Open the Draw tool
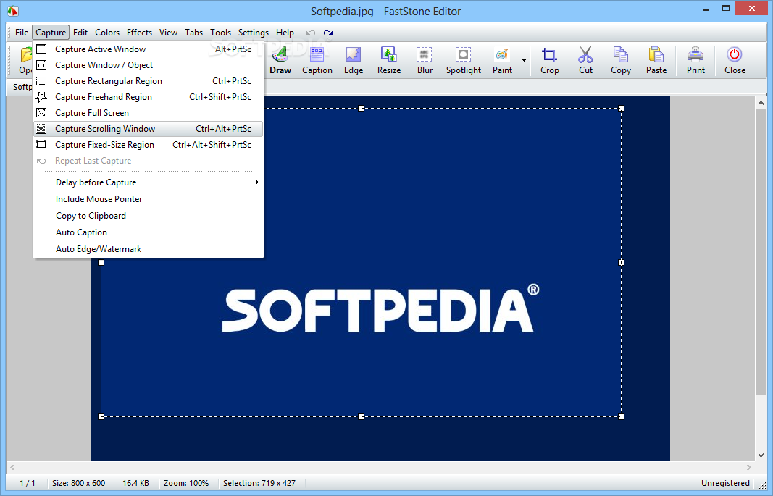773x496 pixels. (x=280, y=61)
